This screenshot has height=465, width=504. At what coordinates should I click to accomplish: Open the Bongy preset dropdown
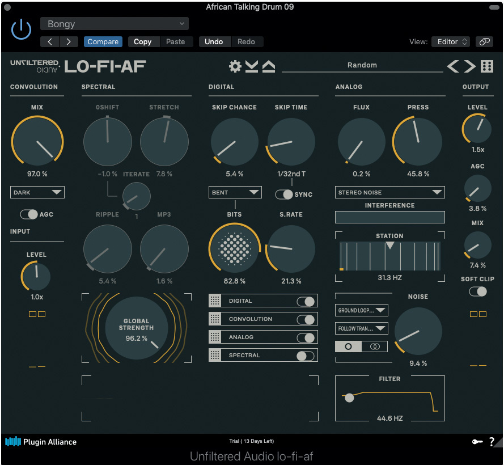pos(114,24)
